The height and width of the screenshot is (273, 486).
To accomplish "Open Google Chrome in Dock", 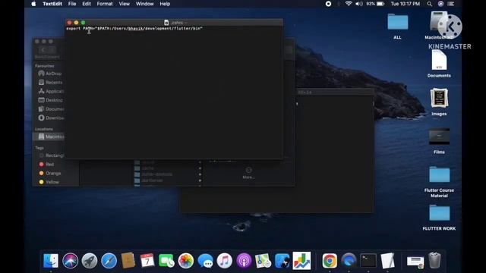I will [330, 261].
